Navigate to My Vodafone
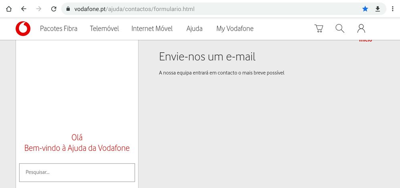Screen dimensions: 400x188 [x=235, y=29]
